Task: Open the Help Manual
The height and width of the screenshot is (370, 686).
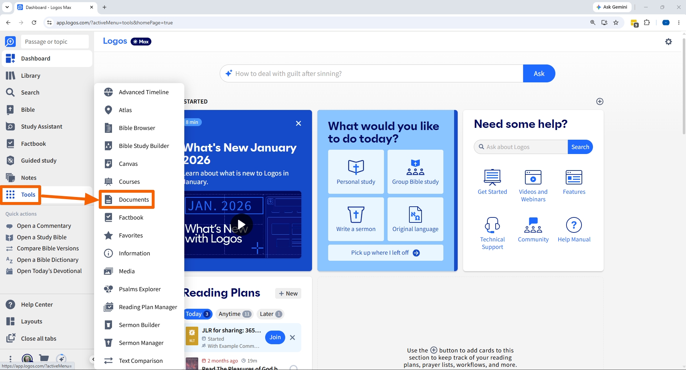Action: 574,230
